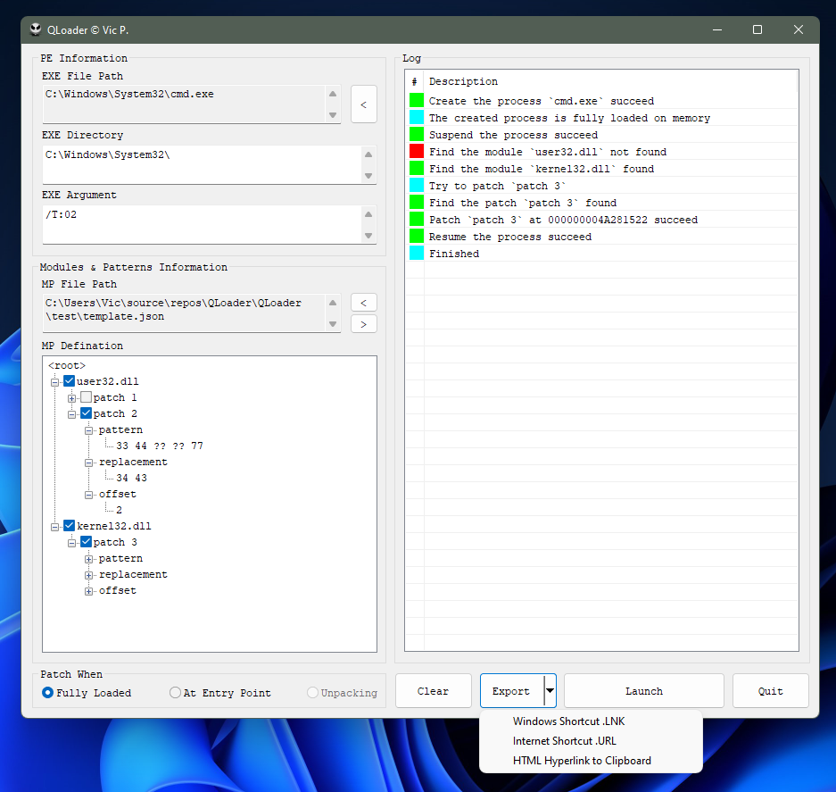Click the '#' log column header
The height and width of the screenshot is (792, 836).
[x=414, y=81]
